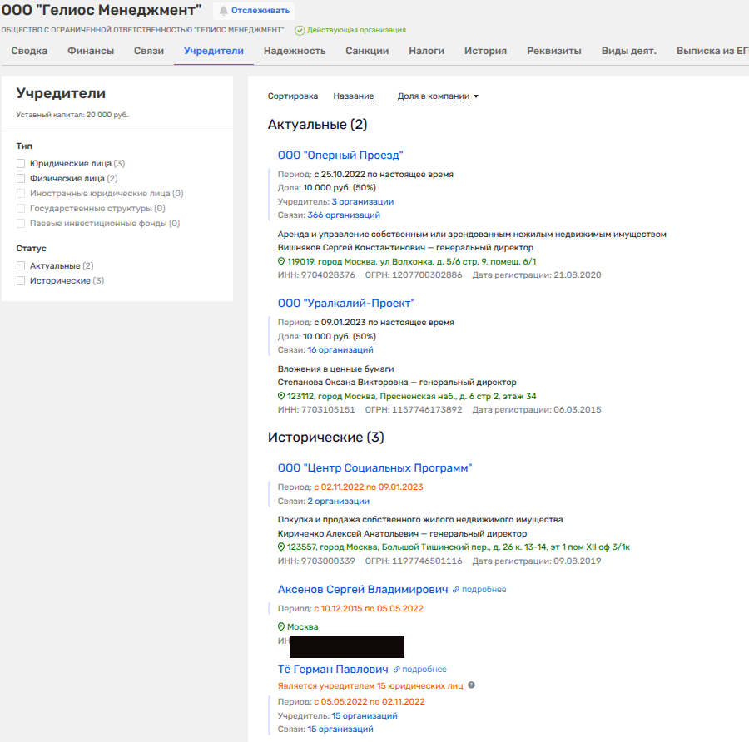
Task: Click map pin icon next to ул Волхонка address
Action: pyautogui.click(x=281, y=261)
